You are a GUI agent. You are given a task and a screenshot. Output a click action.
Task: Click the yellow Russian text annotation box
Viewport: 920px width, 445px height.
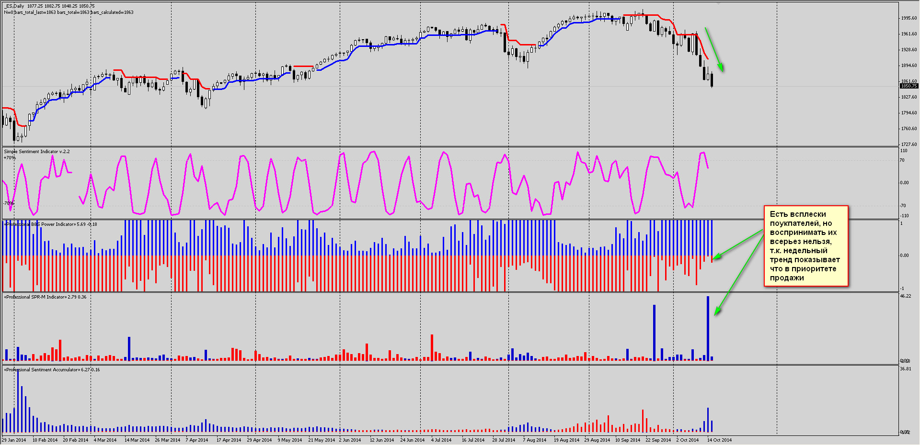coord(805,246)
